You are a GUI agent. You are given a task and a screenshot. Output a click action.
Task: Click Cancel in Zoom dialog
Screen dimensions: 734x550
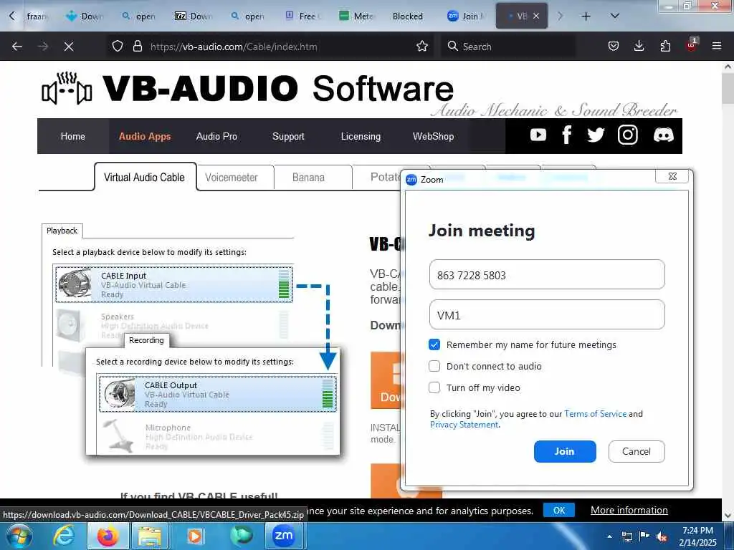[x=637, y=451]
